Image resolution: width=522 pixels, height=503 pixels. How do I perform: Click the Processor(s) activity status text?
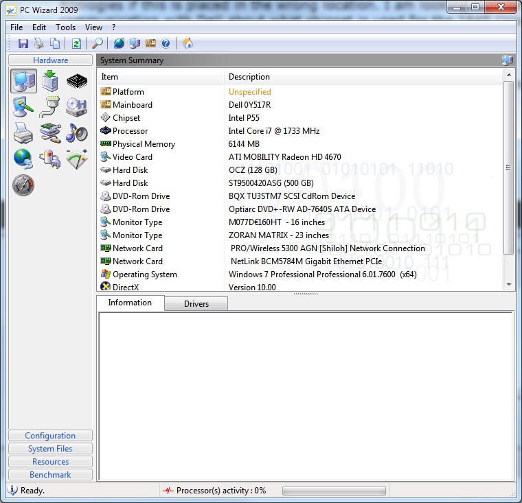click(x=221, y=491)
